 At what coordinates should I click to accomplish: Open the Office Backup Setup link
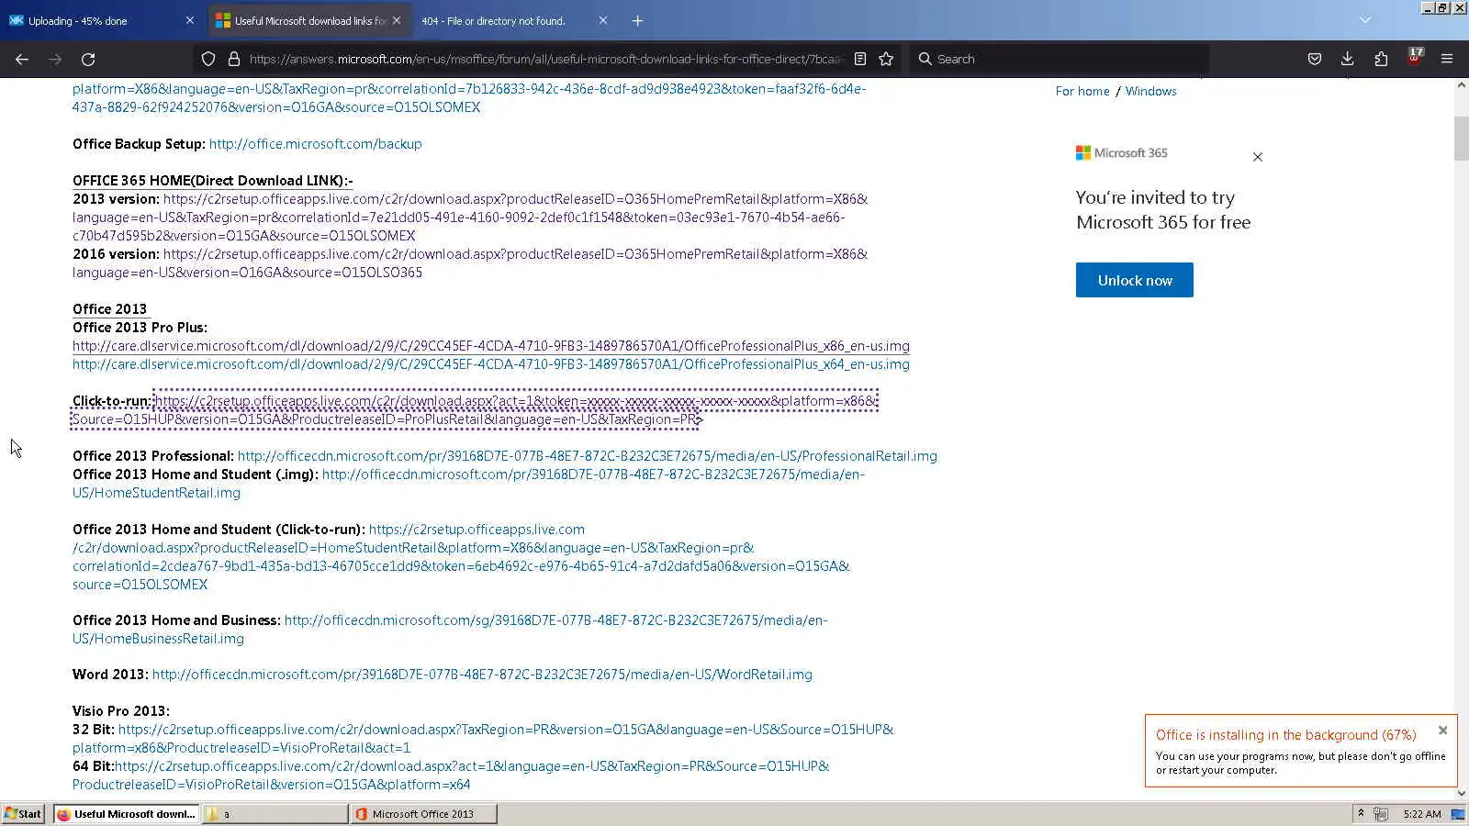click(316, 144)
